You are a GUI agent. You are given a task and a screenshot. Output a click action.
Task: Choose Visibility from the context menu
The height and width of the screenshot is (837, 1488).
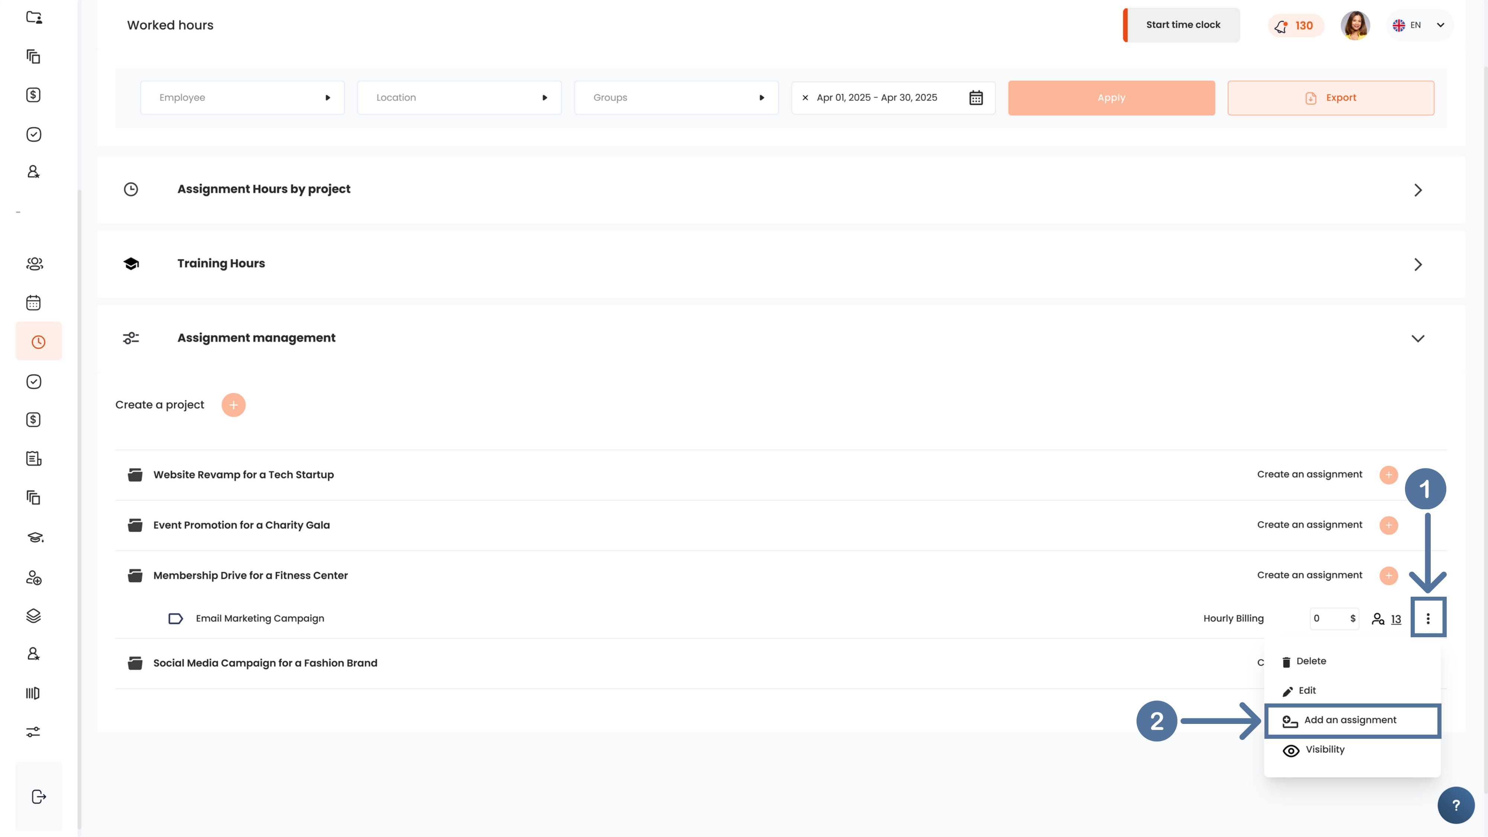coord(1314,750)
